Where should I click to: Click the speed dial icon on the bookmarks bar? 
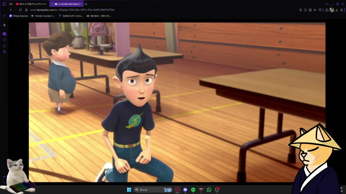(4, 16)
